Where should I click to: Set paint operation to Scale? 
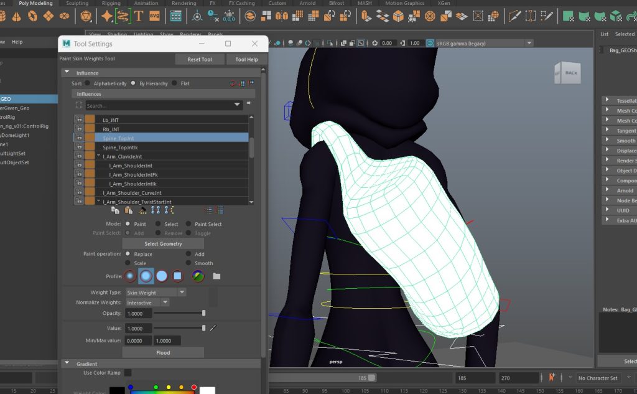click(128, 263)
